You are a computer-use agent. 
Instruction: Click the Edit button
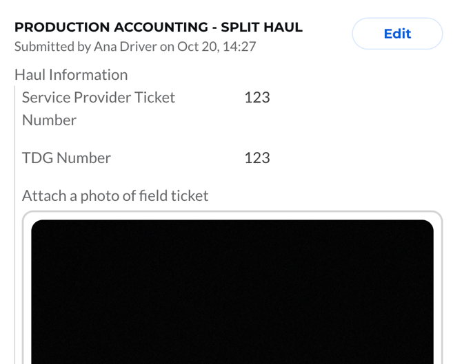coord(397,34)
